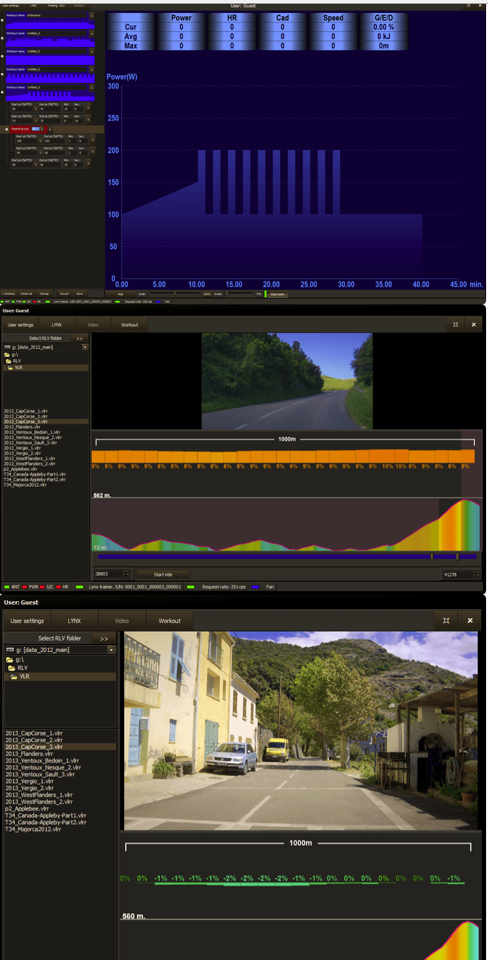
Task: Select the g:\ root folder, middle window
Action: coord(12,354)
